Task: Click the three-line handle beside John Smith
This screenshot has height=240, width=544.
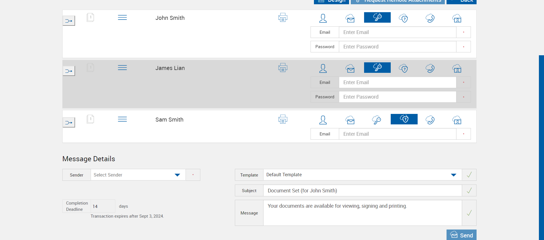Action: pyautogui.click(x=122, y=18)
